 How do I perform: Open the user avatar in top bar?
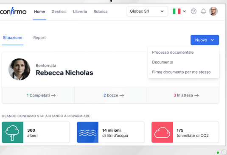click(x=213, y=11)
